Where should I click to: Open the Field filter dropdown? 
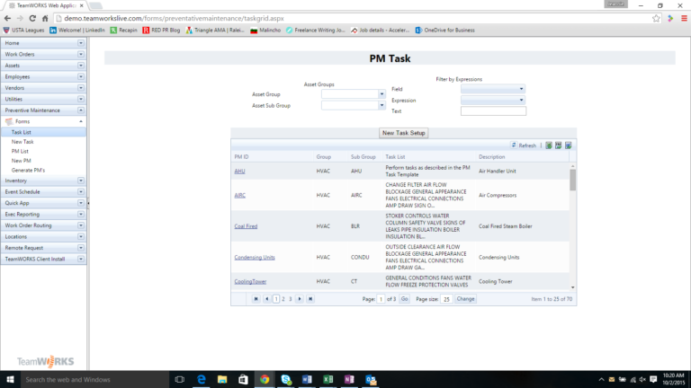521,90
